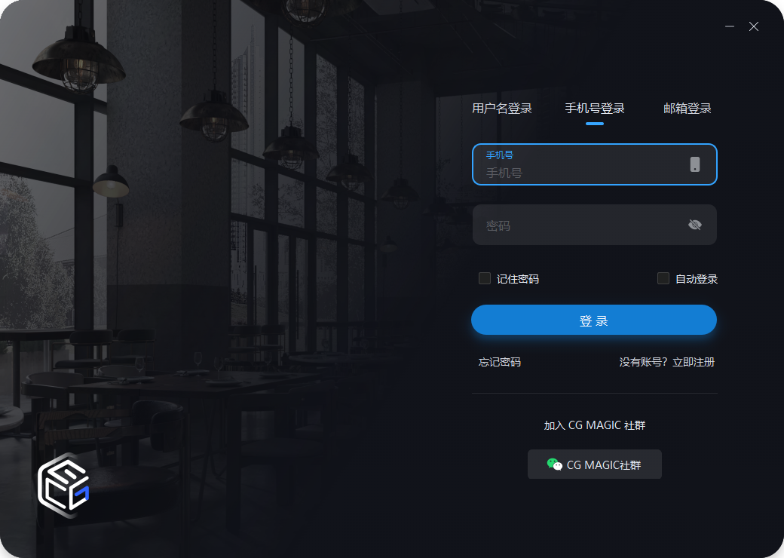Enable the 自动登录 checkbox
784x558 pixels.
click(x=663, y=278)
